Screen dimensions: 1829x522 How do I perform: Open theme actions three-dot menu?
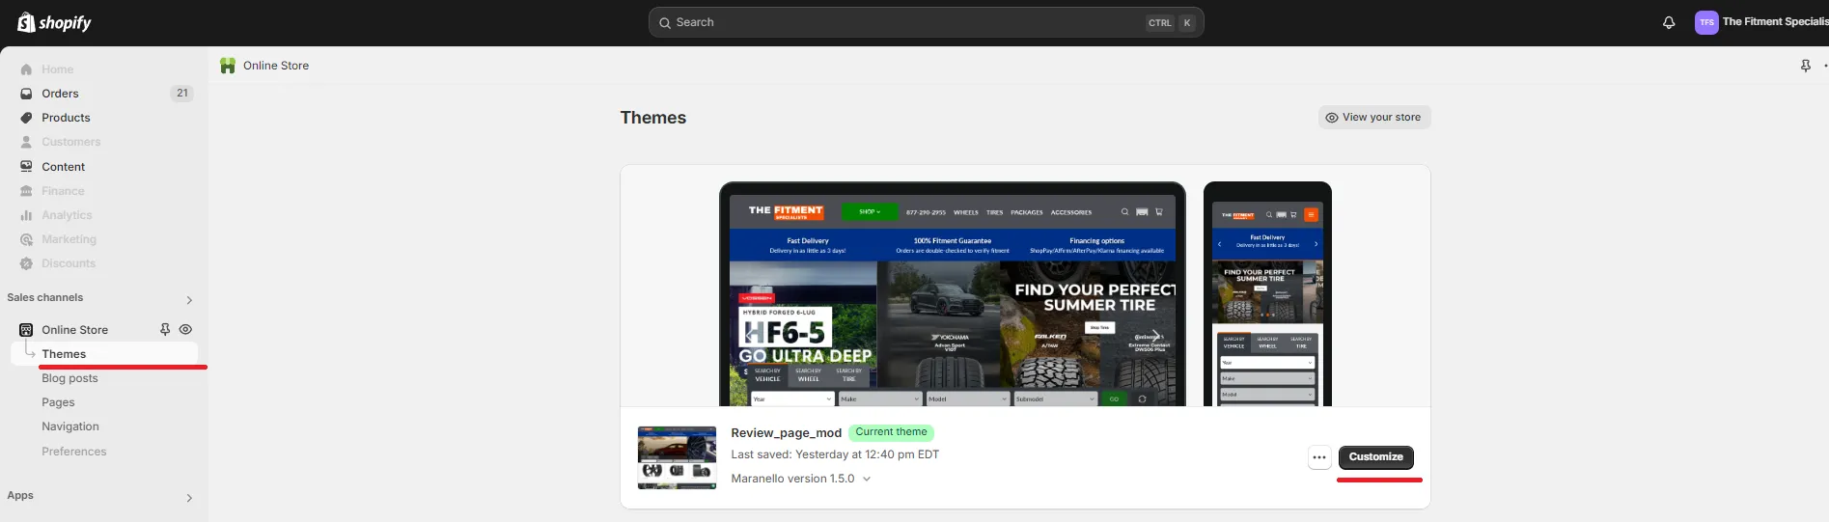coord(1318,457)
